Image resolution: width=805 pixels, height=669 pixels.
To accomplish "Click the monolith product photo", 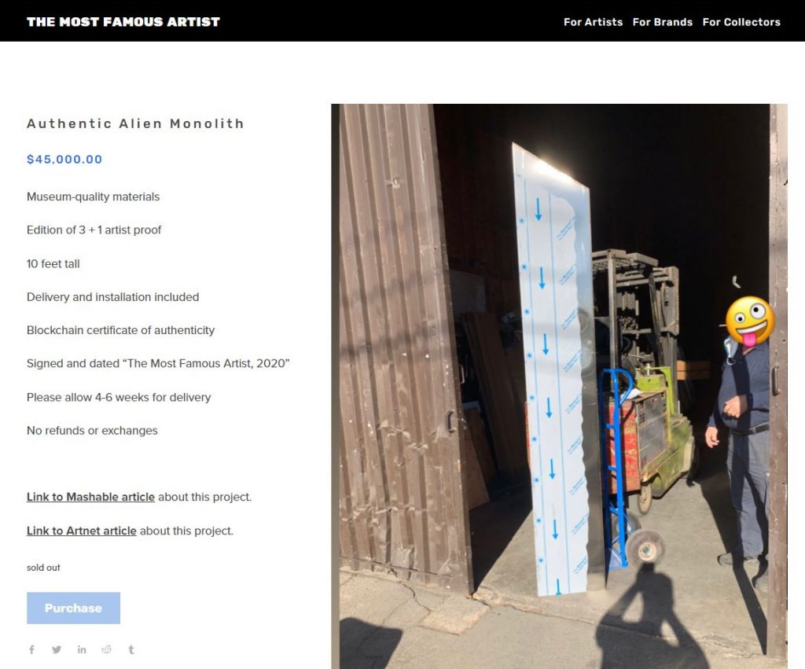I will (x=559, y=386).
